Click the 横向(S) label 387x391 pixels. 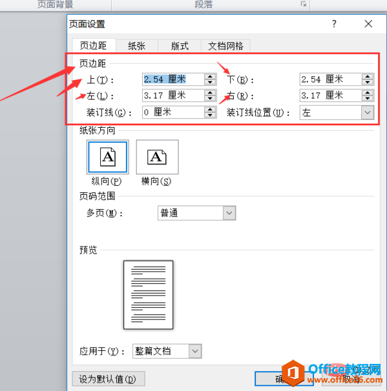pos(156,181)
